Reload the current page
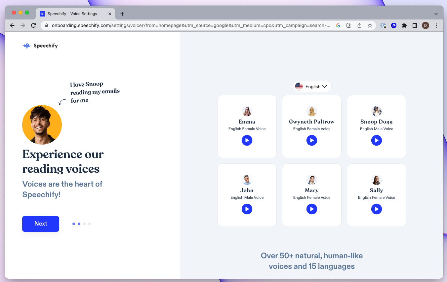Screen dimensions: 447x282 pyautogui.click(x=33, y=25)
